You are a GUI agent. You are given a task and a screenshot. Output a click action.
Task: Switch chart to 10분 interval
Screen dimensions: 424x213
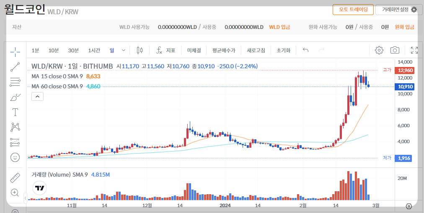54,50
